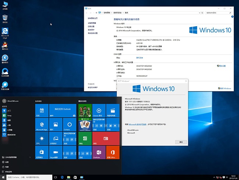Open recent locations dropdown in System window

tap(93, 13)
